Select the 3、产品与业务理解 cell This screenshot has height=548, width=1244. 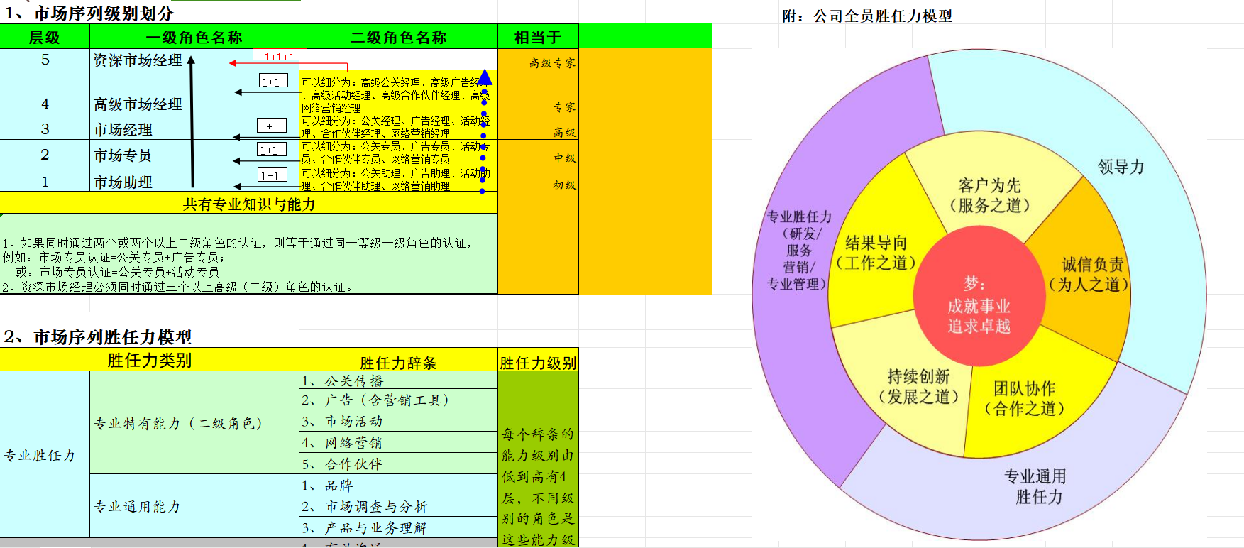click(x=398, y=527)
